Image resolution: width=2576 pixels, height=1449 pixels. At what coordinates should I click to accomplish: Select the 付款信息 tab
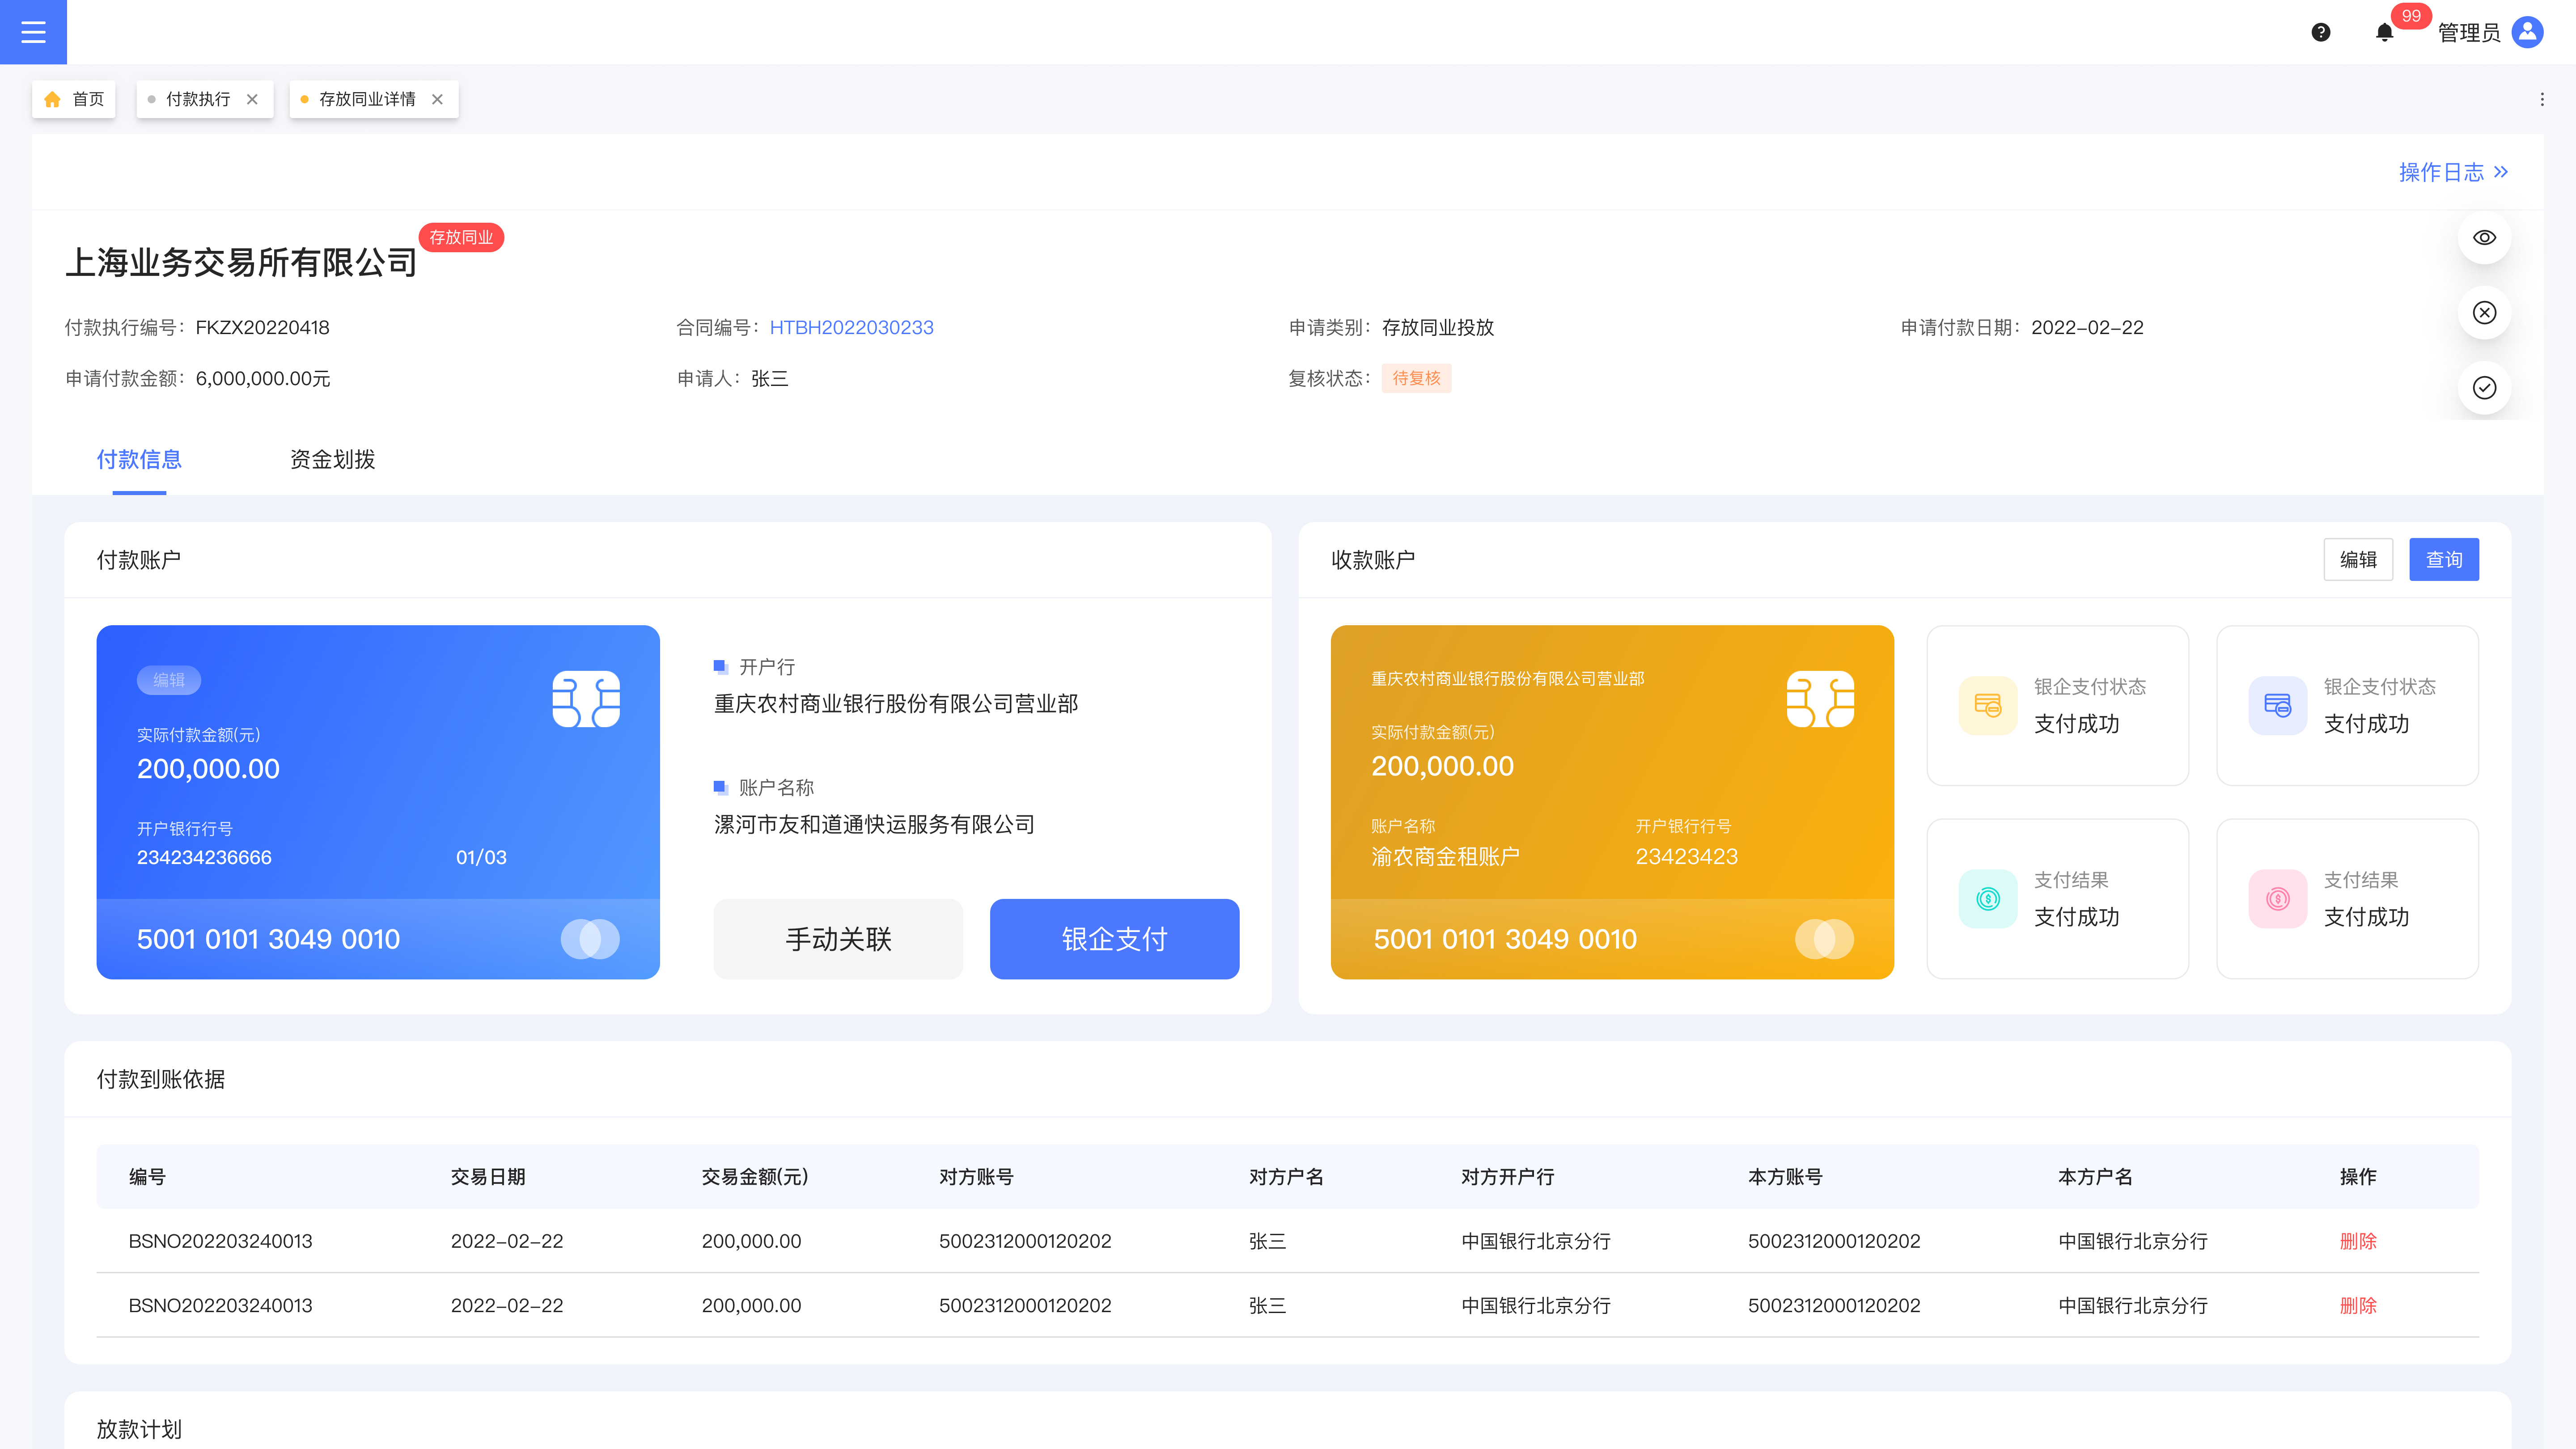pos(139,460)
